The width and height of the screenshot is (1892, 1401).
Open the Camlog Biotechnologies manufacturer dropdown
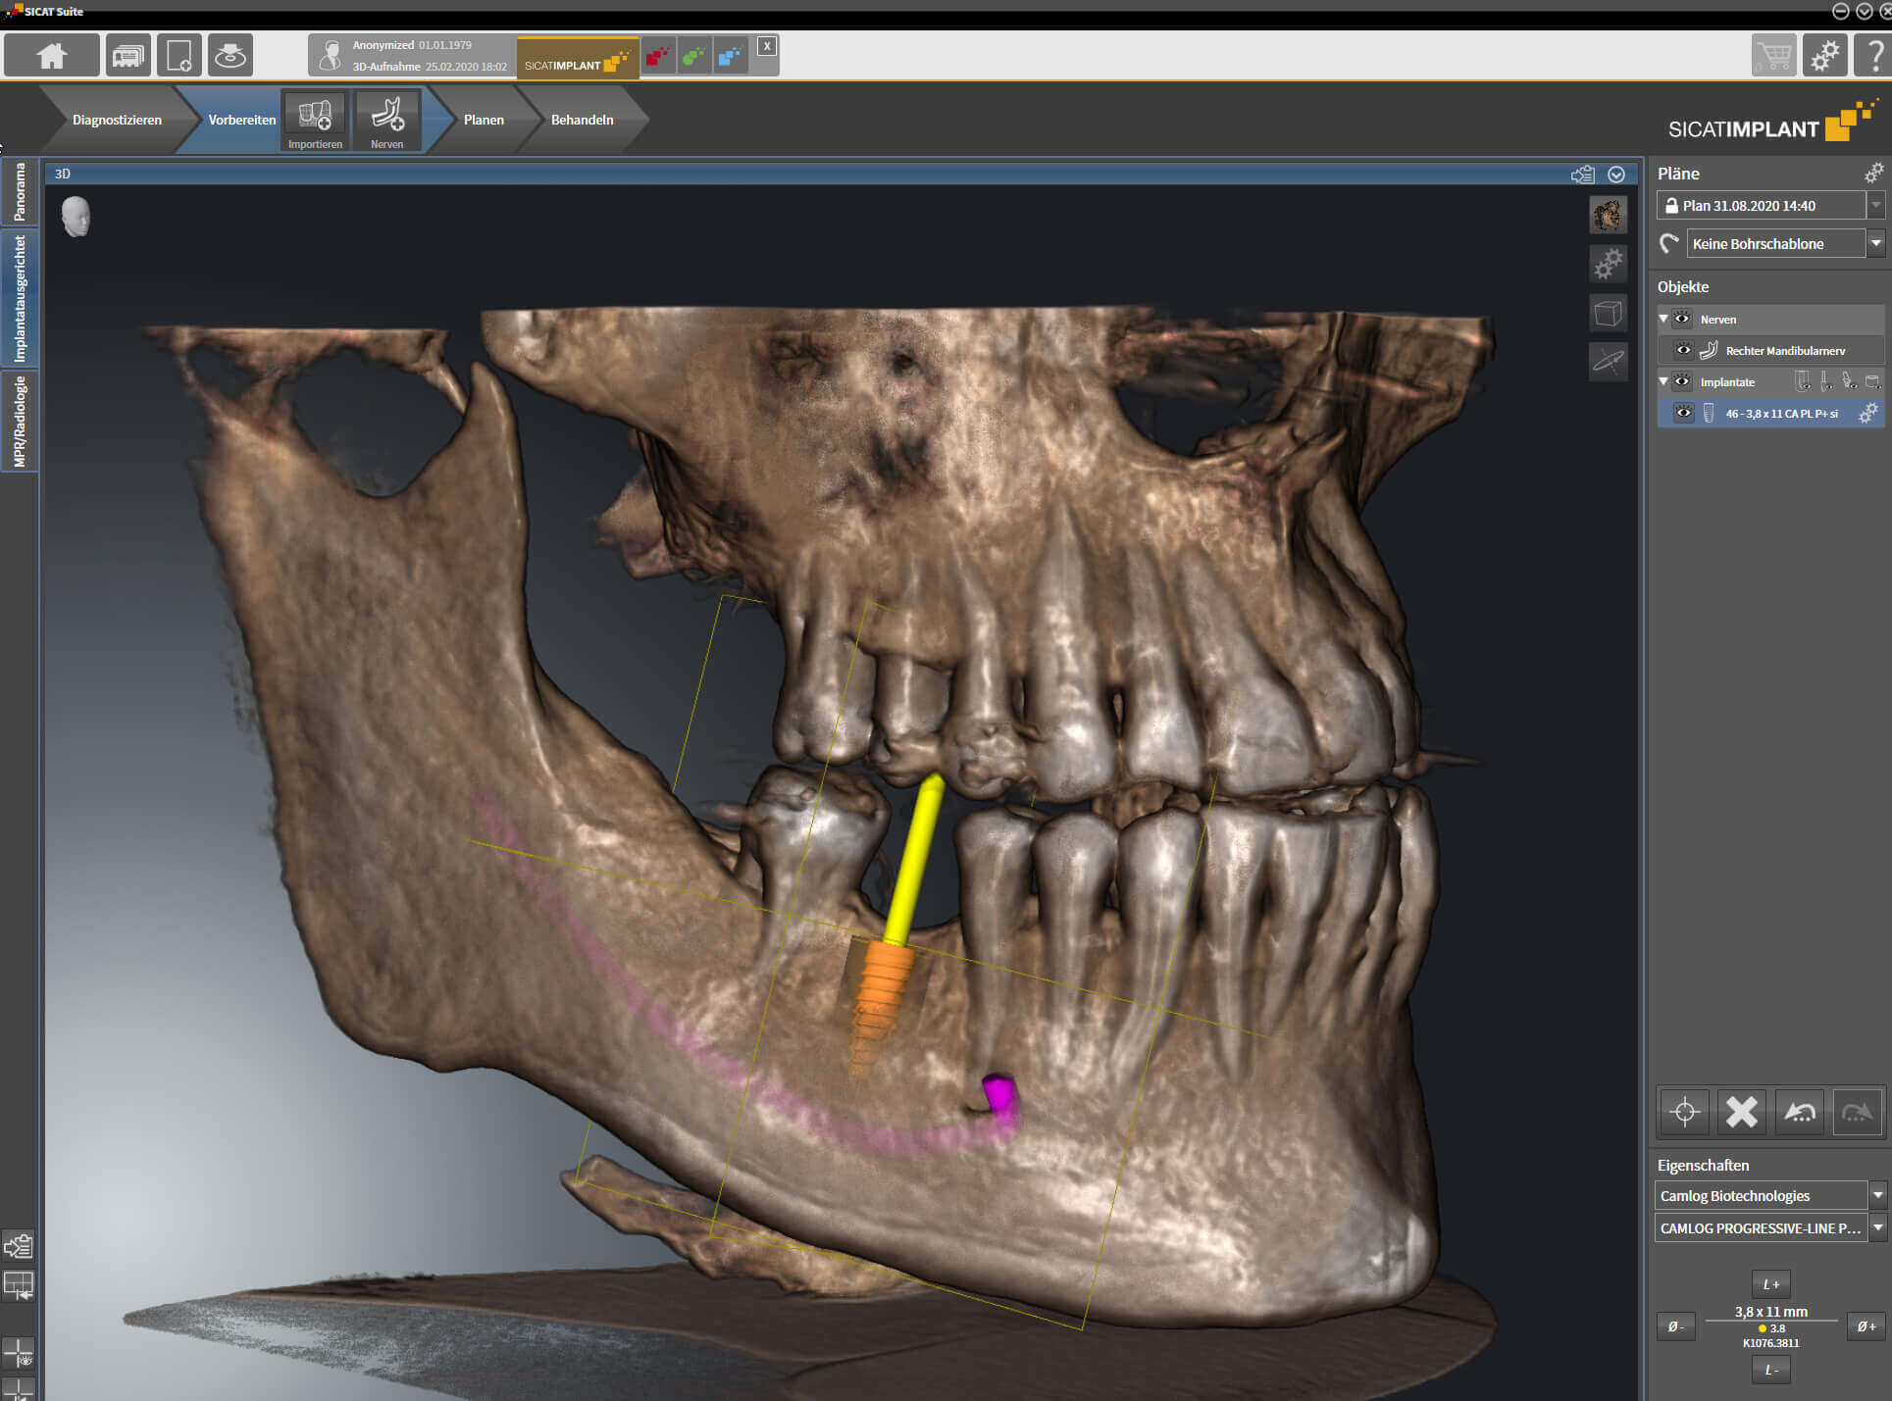[x=1877, y=1195]
